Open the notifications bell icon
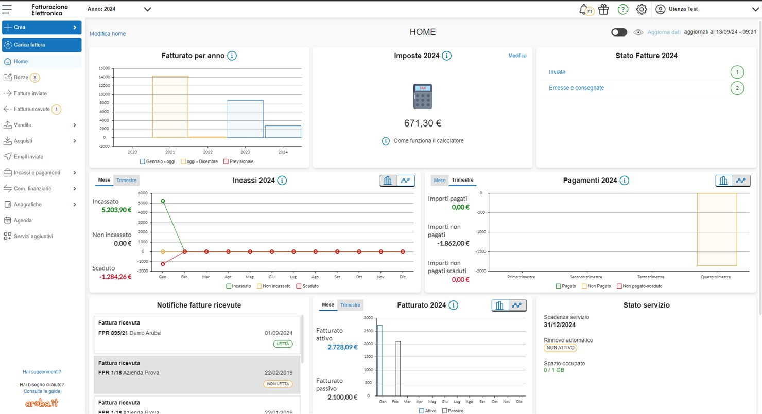 click(x=583, y=9)
